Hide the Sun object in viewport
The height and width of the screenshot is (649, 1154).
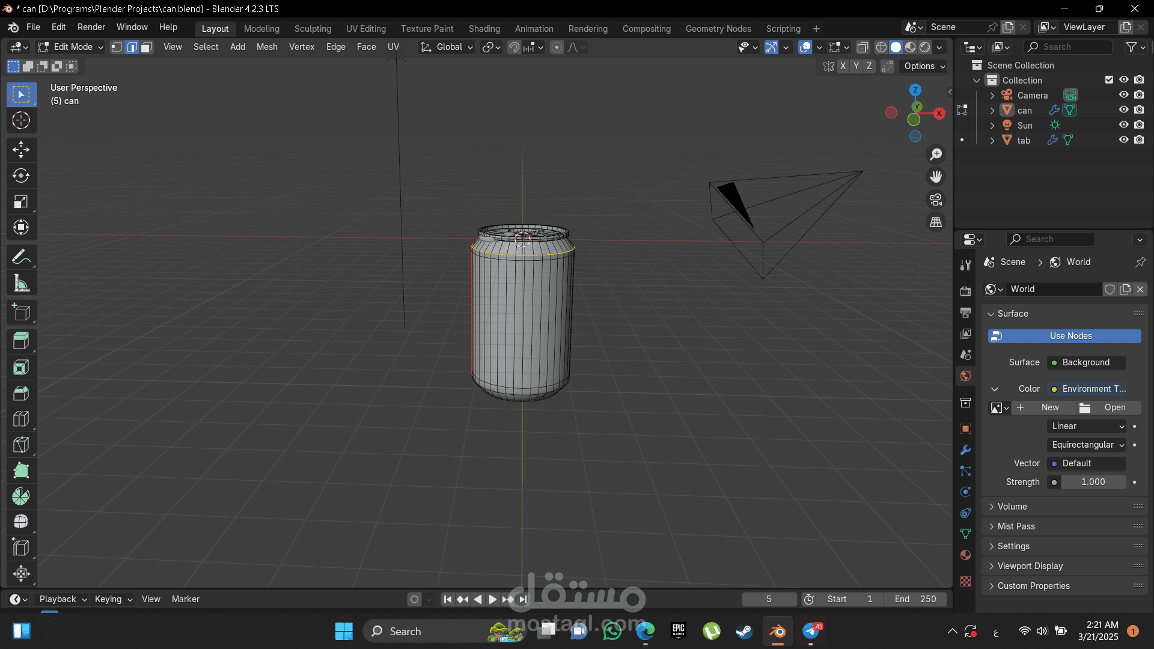(1123, 125)
